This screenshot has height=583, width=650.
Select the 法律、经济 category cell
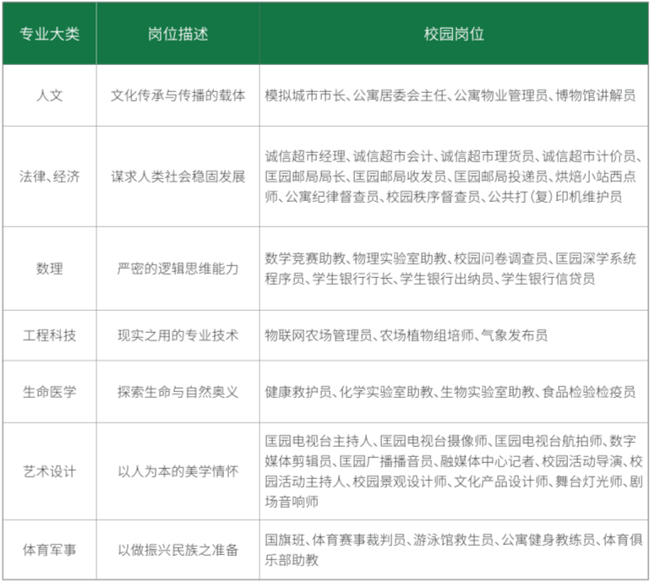(x=49, y=177)
